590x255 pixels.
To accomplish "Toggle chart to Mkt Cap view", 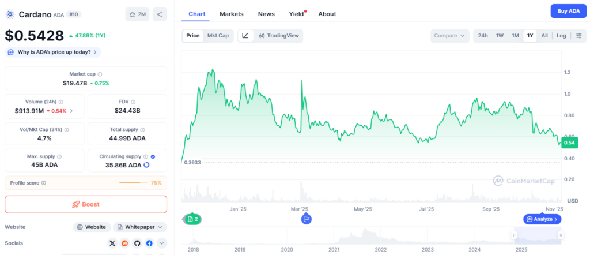I will point(218,36).
